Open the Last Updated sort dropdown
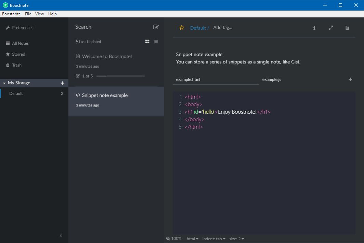The image size is (364, 243). point(88,42)
